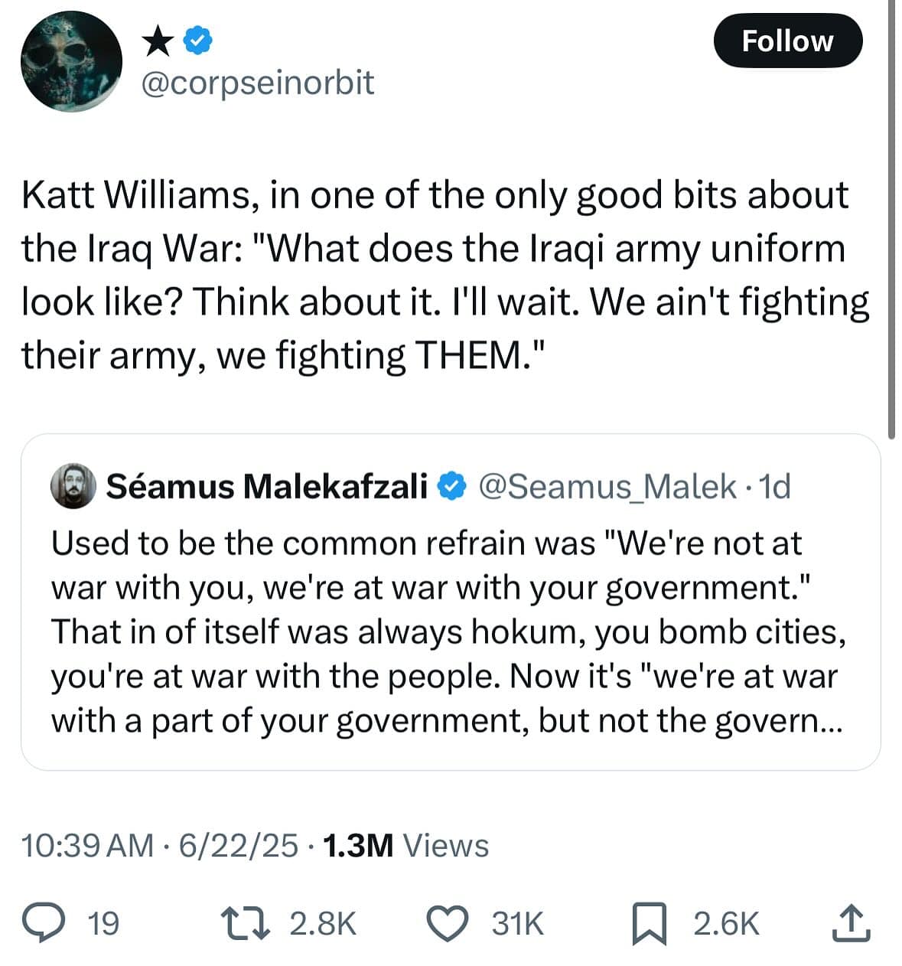Click Séamus Malekafzali's verified checkmark icon
Screen dimensions: 902x966
point(451,485)
